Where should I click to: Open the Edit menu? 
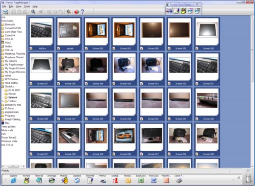11,7
